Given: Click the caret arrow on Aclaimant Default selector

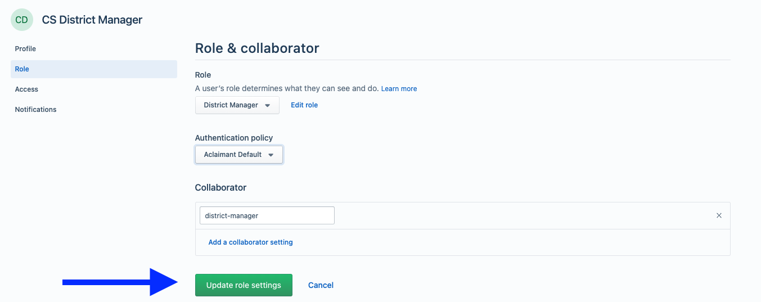Looking at the screenshot, I should pos(271,155).
